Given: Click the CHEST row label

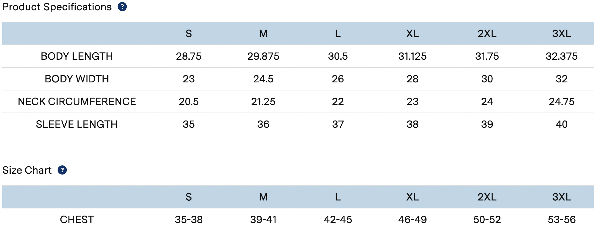Looking at the screenshot, I should [77, 220].
